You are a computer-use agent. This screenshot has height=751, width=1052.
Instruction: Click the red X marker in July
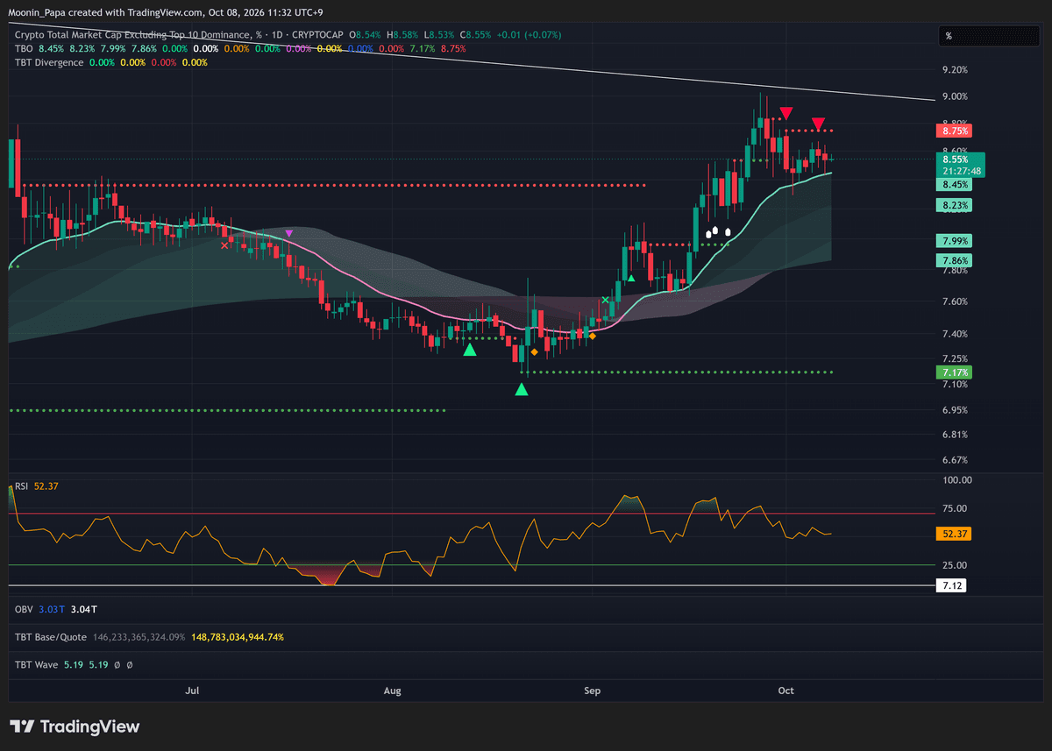point(224,246)
